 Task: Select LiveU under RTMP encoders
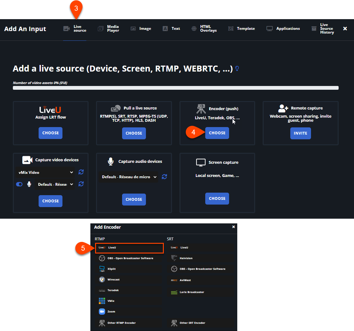[x=129, y=248]
